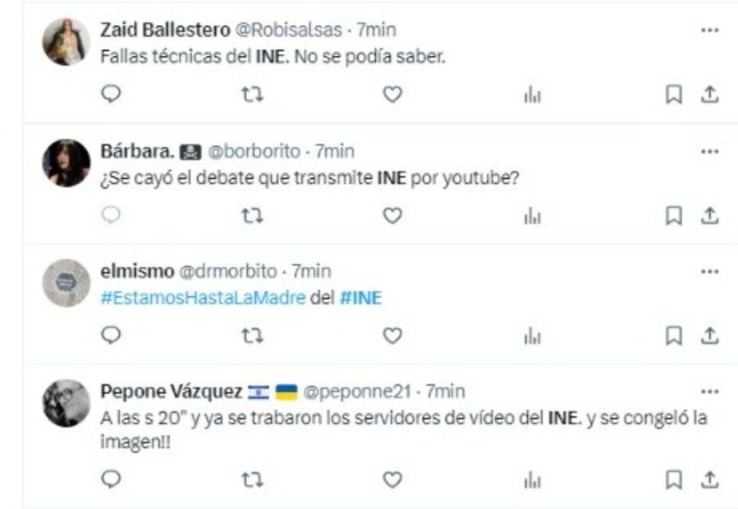View analytics on Bárbara's tweet
The height and width of the screenshot is (509, 738).
point(533,216)
